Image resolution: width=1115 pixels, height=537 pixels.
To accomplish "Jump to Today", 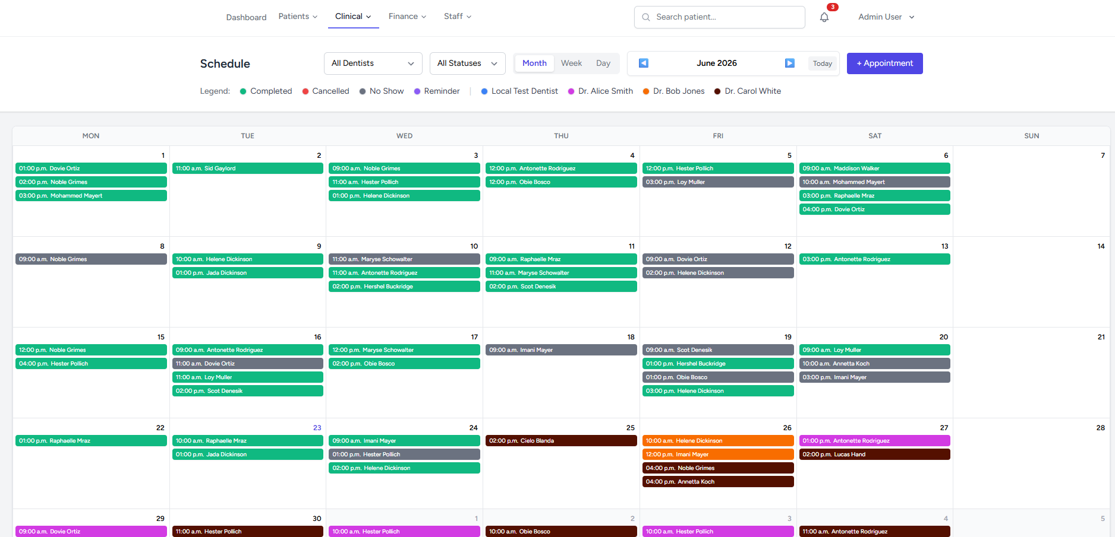I will [823, 63].
